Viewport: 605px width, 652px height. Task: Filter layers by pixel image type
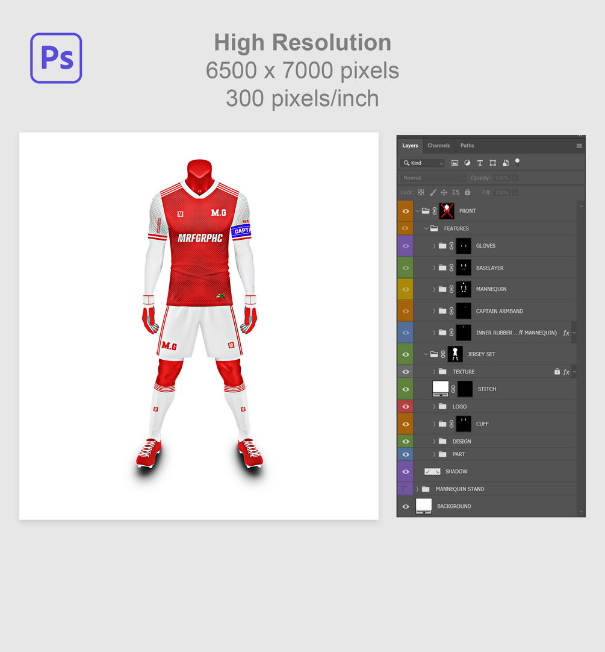[455, 163]
